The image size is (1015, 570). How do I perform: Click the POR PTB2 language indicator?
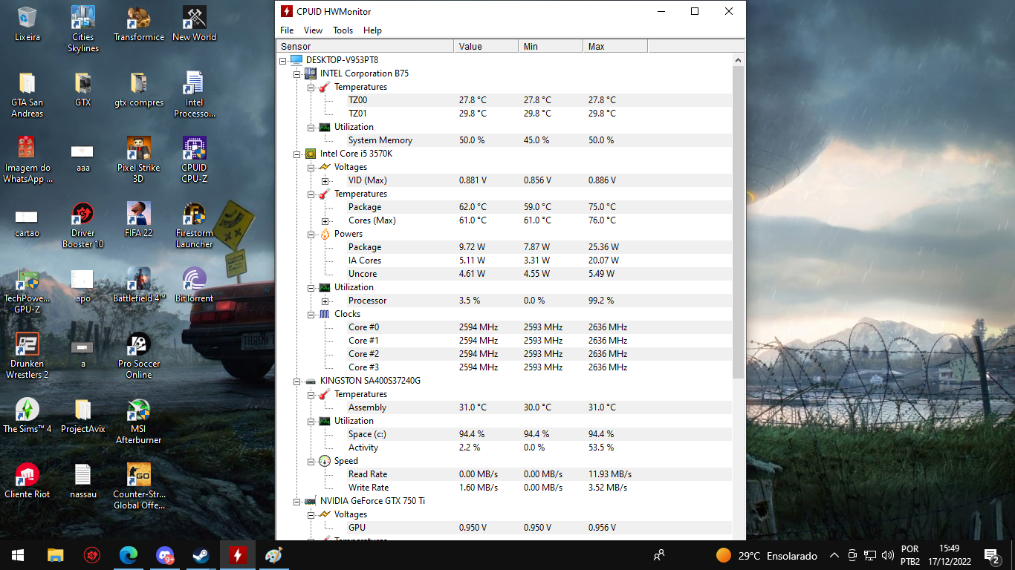coord(909,555)
